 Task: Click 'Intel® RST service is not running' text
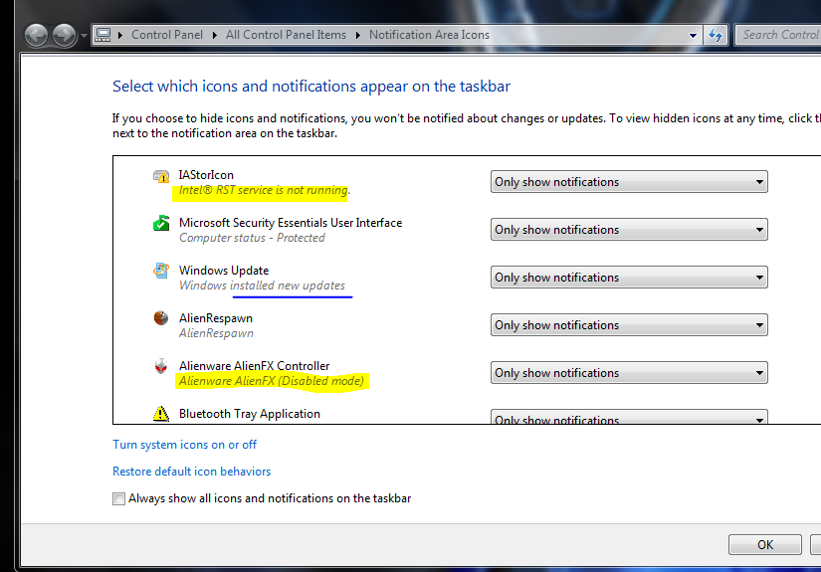264,190
